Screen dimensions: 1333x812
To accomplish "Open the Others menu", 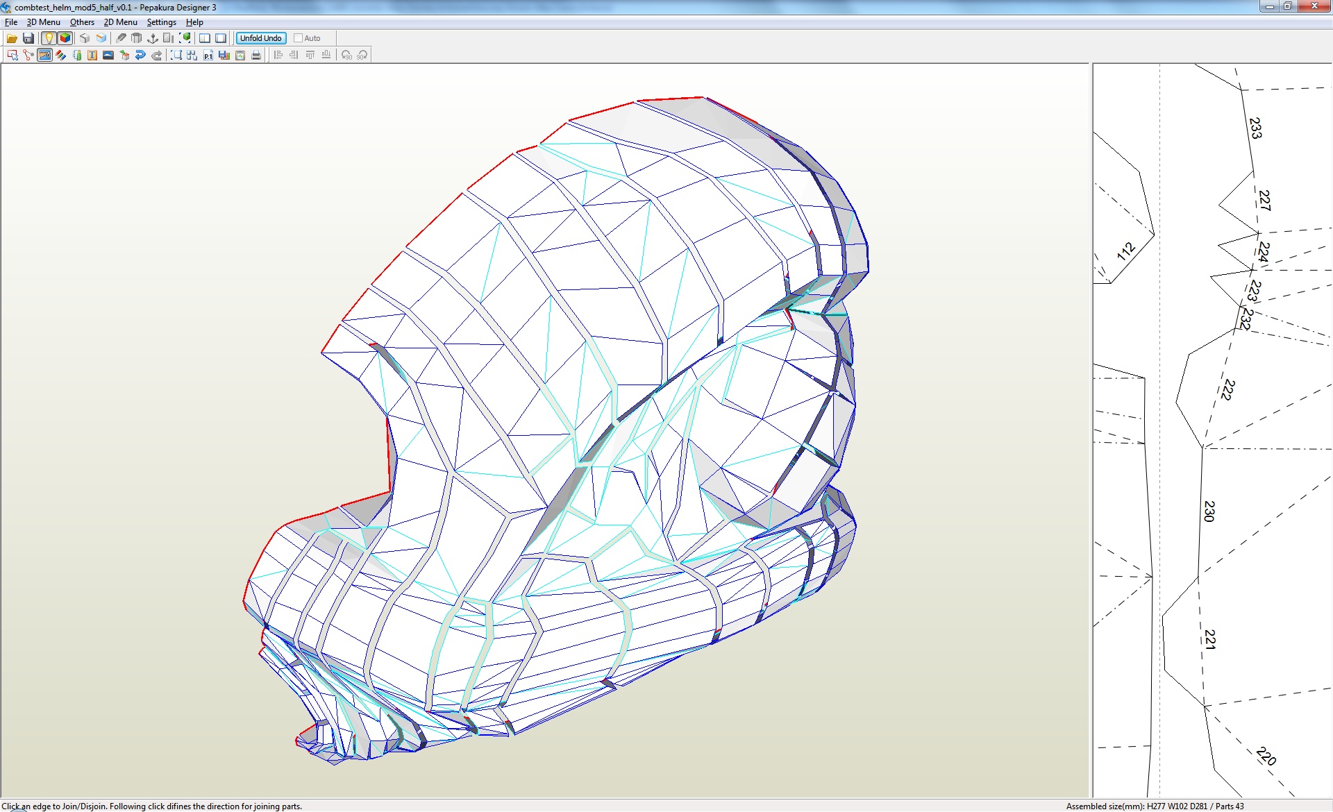I will (x=82, y=22).
